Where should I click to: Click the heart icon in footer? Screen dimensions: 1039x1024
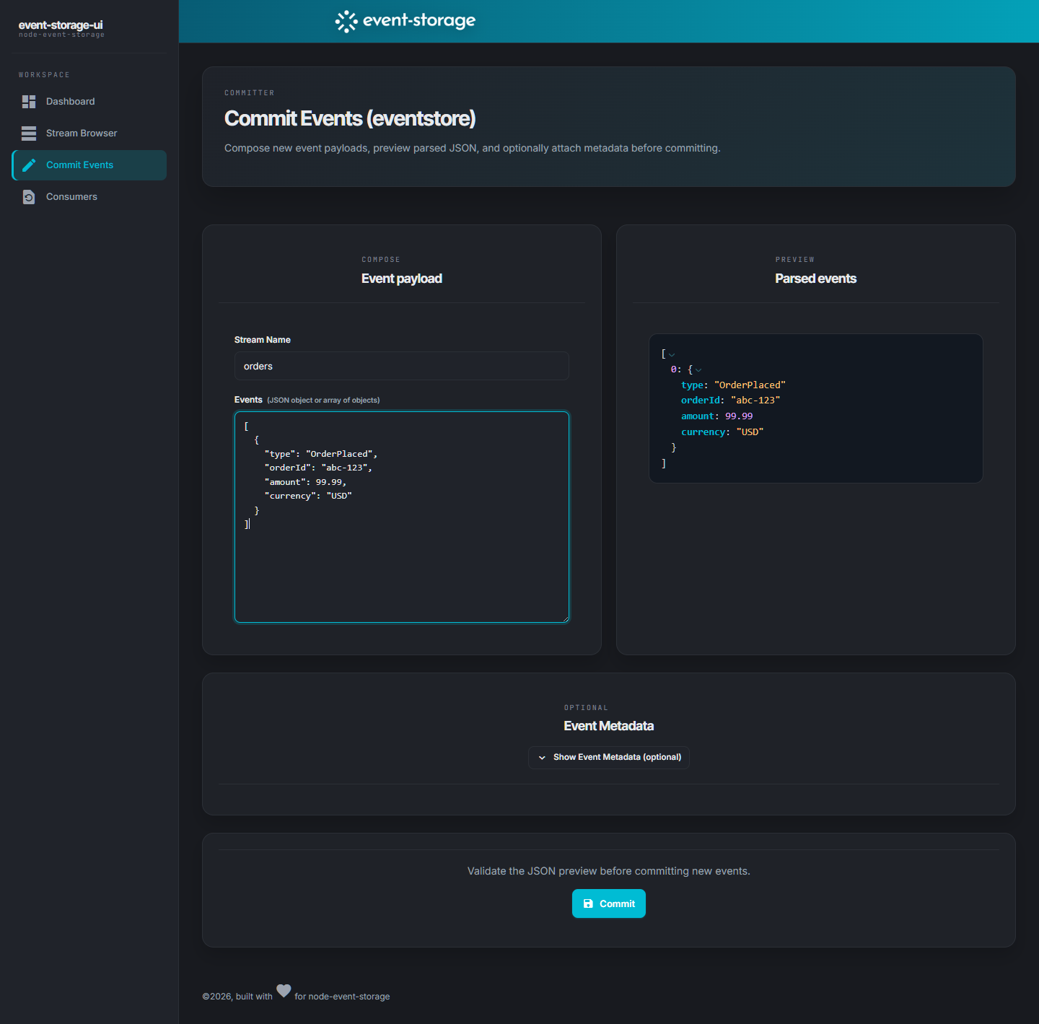284,991
